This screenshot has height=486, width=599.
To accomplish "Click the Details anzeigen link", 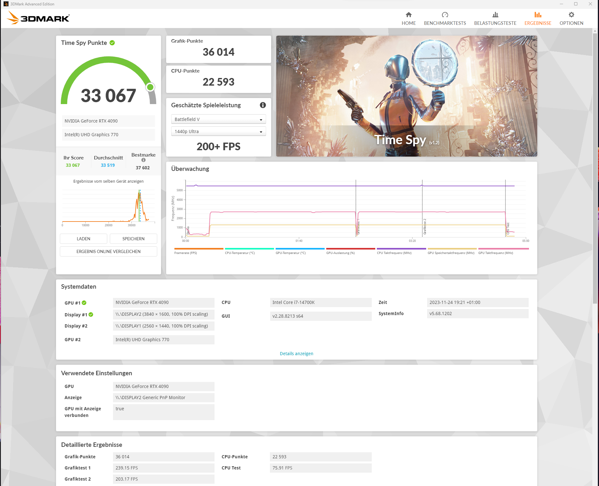I will click(297, 354).
